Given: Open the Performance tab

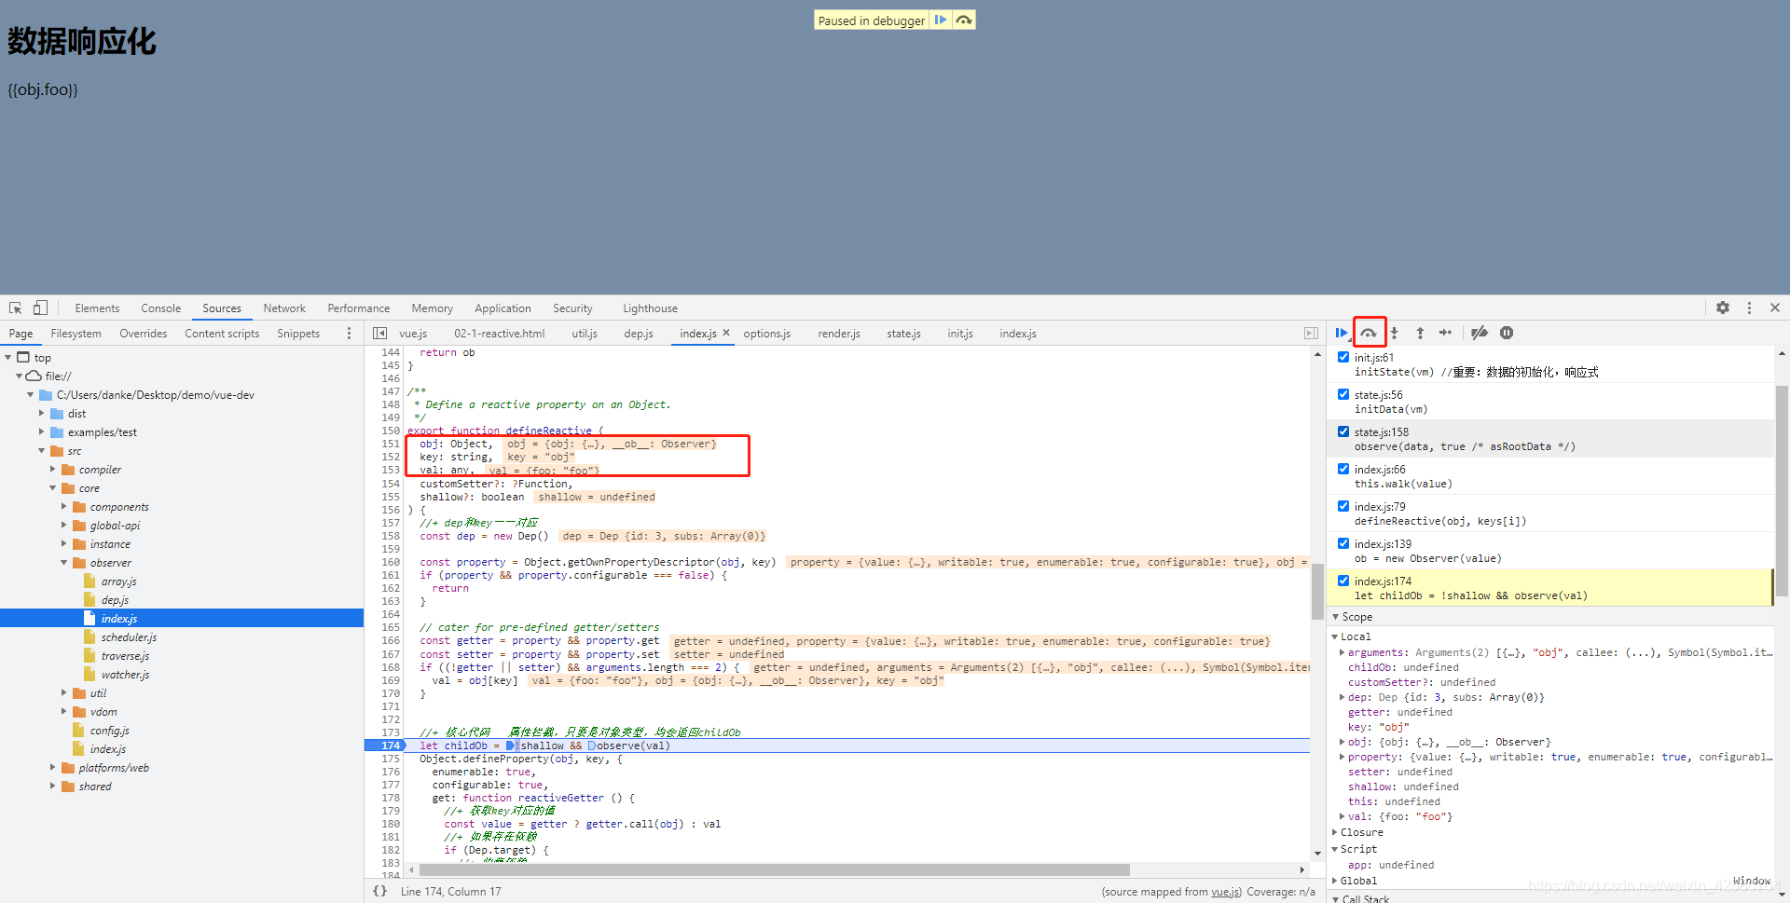Looking at the screenshot, I should tap(359, 308).
